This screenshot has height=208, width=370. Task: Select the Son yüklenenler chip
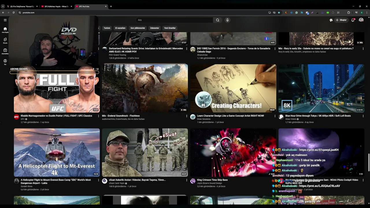pyautogui.click(x=138, y=28)
